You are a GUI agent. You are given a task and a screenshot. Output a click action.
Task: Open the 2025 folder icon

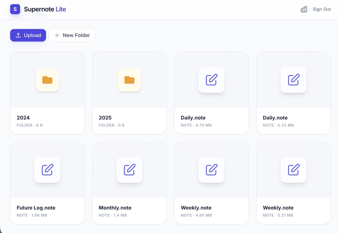point(129,80)
